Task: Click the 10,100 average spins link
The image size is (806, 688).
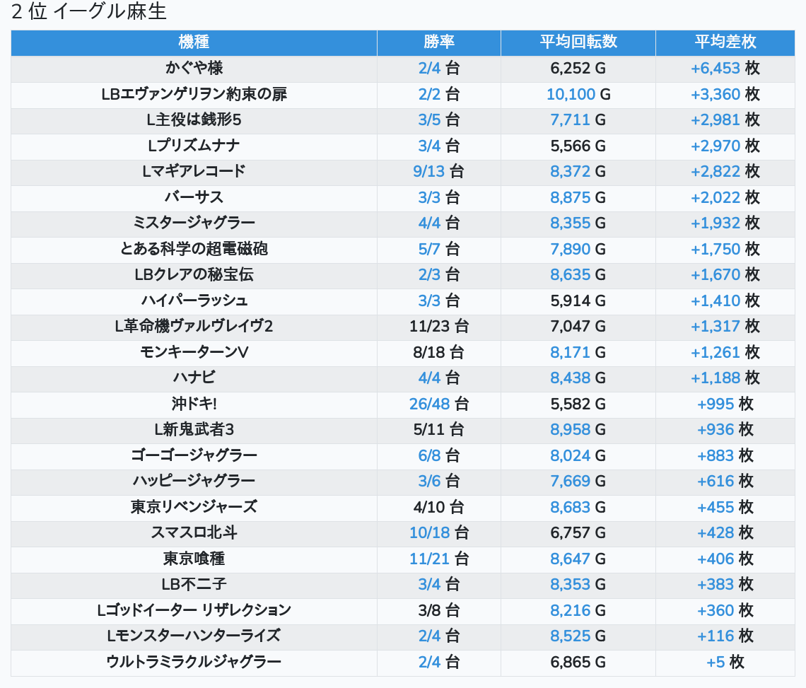Action: click(x=571, y=94)
